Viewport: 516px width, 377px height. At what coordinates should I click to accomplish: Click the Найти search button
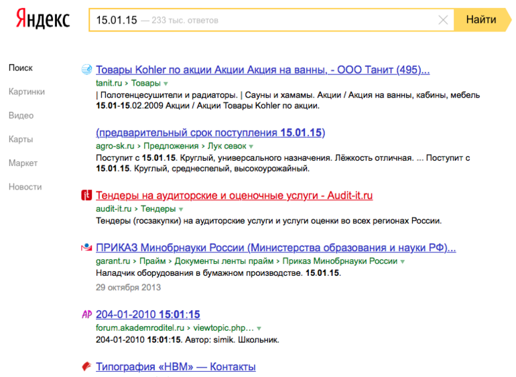pyautogui.click(x=482, y=19)
